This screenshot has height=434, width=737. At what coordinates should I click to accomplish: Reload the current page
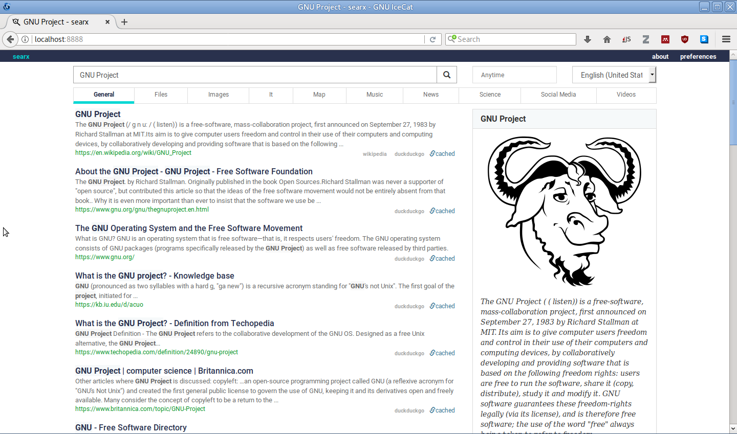tap(432, 39)
